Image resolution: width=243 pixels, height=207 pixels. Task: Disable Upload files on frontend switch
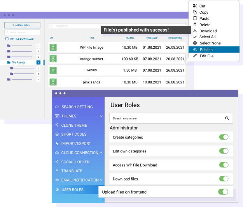tap(223, 192)
